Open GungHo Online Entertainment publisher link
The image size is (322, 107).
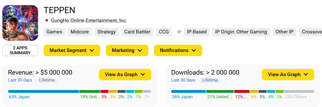89,21
